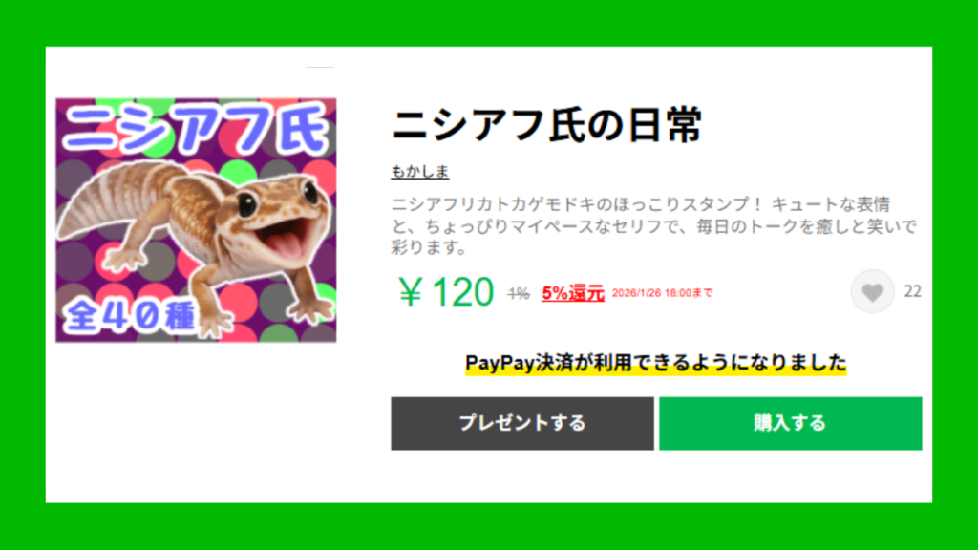This screenshot has height=550, width=978.
Task: Click the green border background
Action: coord(489,23)
